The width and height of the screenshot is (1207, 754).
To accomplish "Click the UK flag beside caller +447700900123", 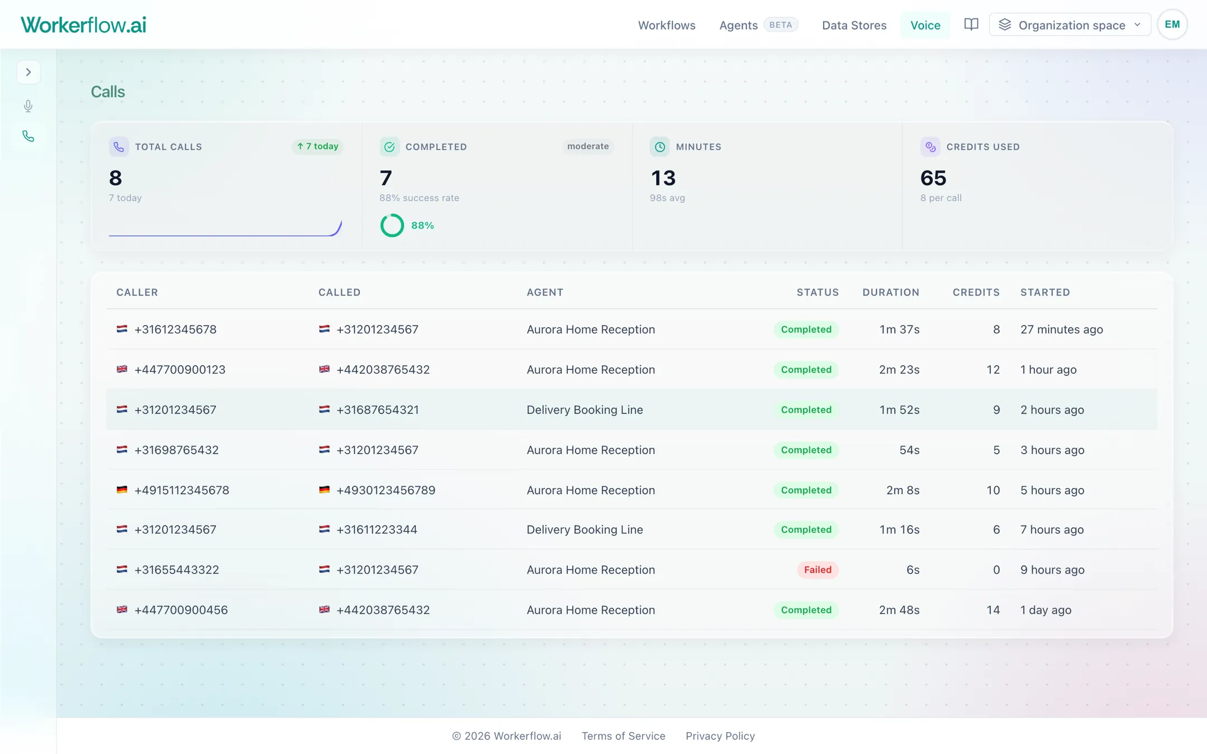I will pos(122,369).
